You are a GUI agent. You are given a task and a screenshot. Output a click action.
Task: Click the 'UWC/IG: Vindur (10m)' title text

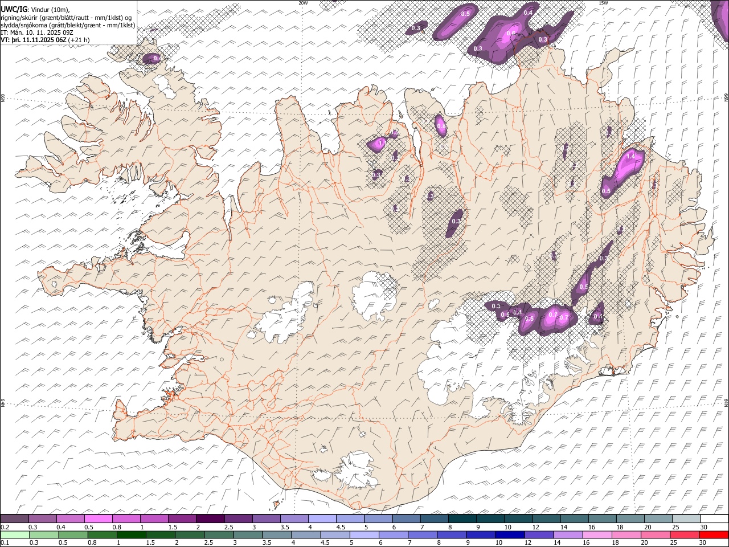coord(35,9)
